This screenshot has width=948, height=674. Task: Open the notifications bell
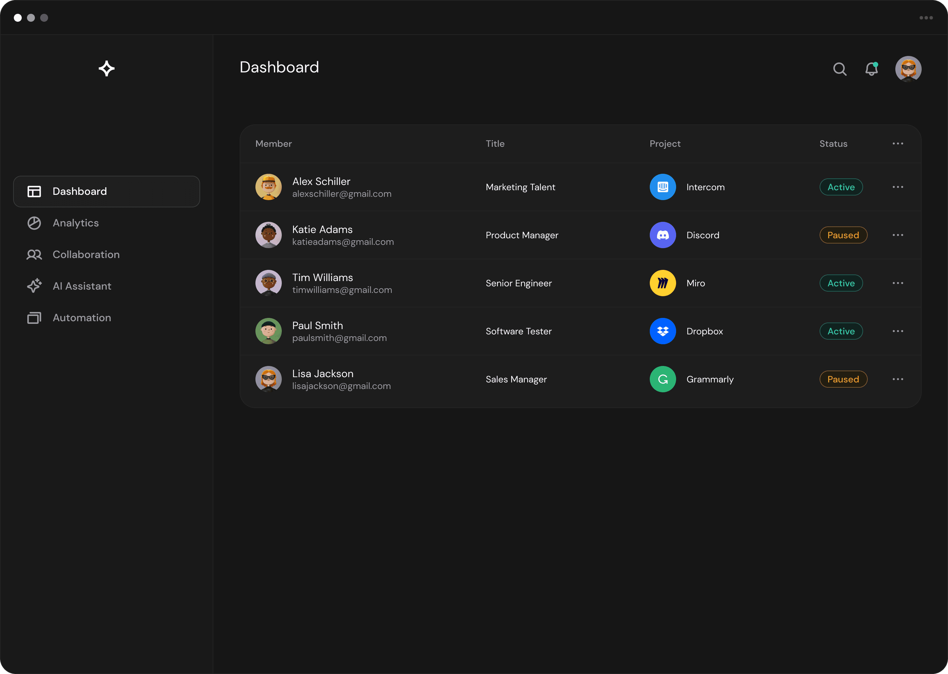click(871, 69)
